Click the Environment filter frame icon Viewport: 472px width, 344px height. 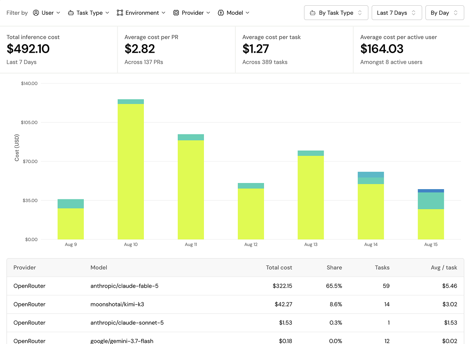(x=120, y=13)
